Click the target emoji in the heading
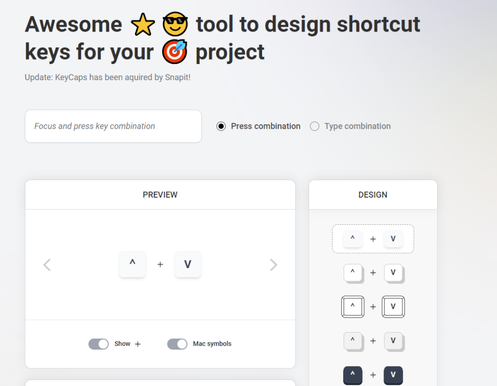Screen dimensions: 497x386 tap(174, 52)
